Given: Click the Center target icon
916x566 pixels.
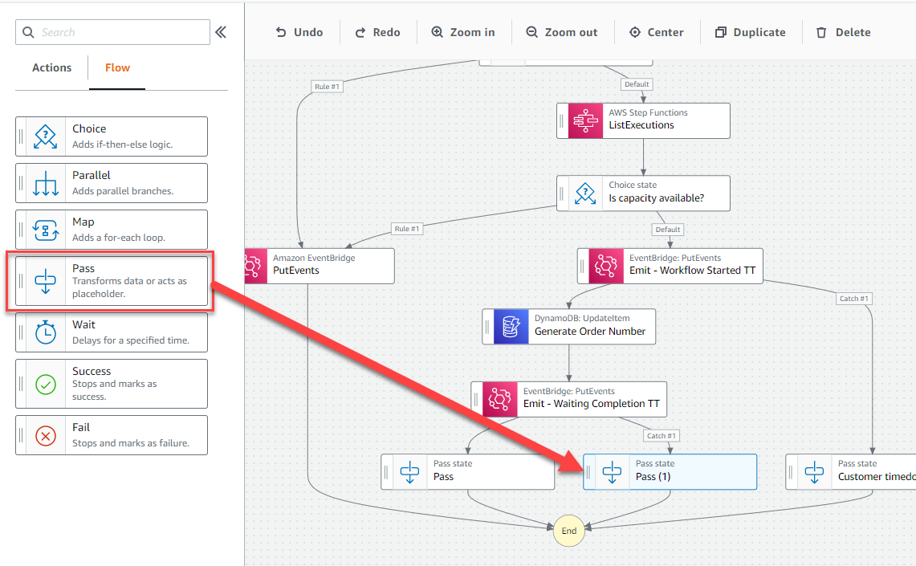Looking at the screenshot, I should coord(635,32).
